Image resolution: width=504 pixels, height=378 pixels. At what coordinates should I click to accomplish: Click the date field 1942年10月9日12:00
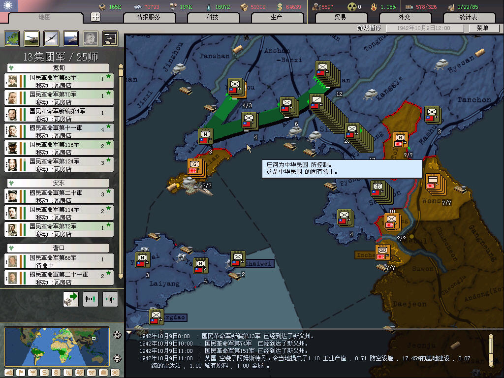pos(424,28)
